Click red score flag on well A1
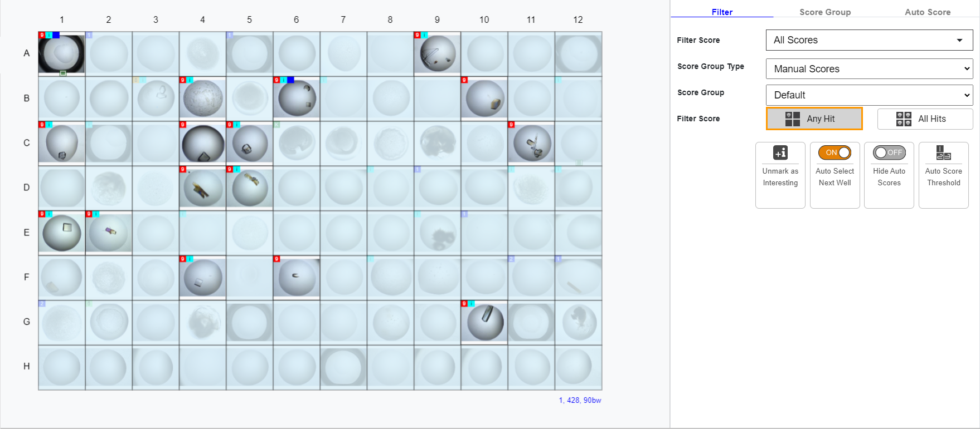The image size is (980, 429). pyautogui.click(x=42, y=35)
